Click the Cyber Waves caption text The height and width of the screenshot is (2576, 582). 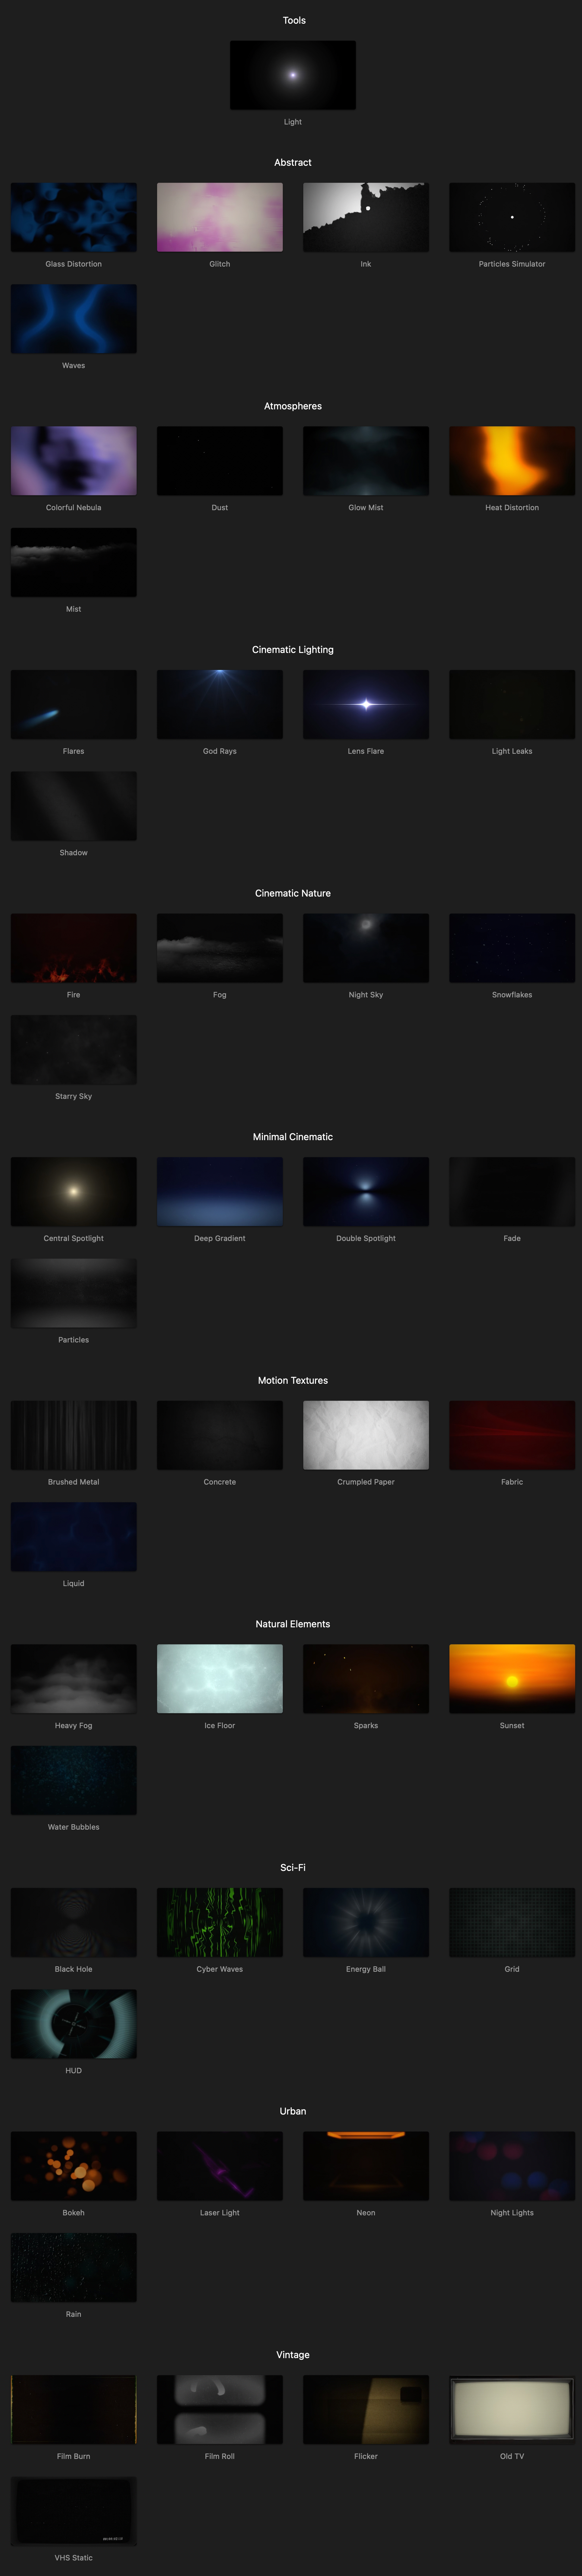pyautogui.click(x=220, y=1969)
